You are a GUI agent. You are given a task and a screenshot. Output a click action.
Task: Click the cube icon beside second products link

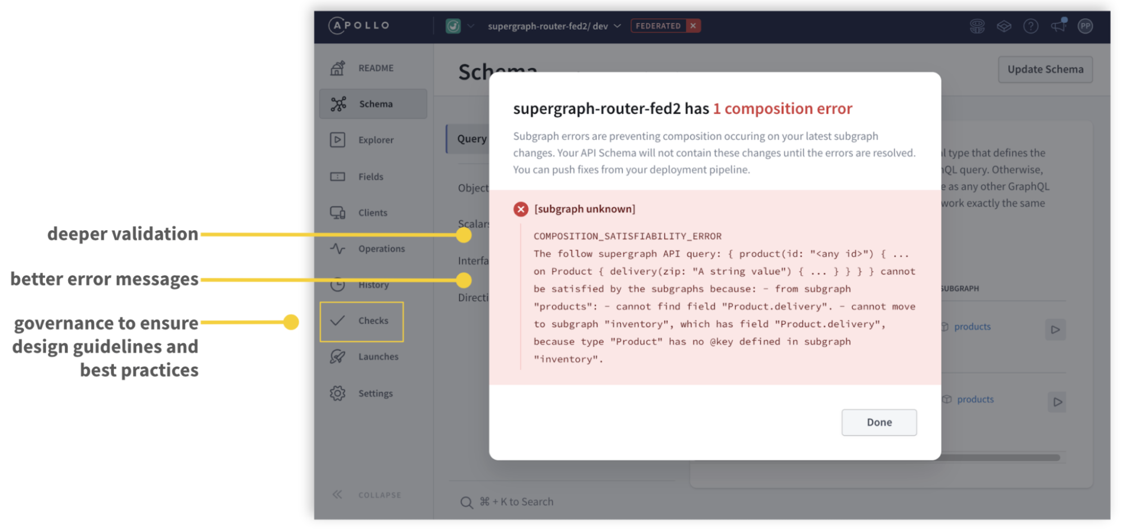[947, 399]
